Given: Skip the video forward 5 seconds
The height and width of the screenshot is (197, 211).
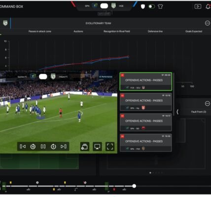Looking at the screenshot, I should click(53, 146).
